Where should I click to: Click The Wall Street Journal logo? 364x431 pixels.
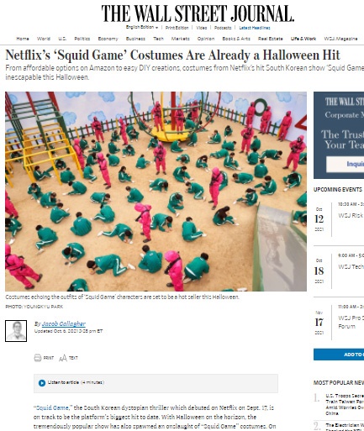click(x=198, y=13)
